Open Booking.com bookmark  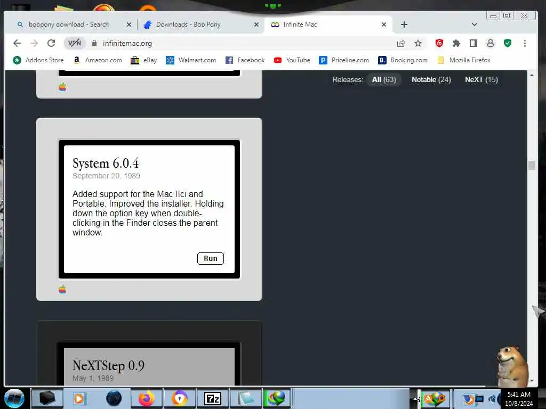click(403, 60)
